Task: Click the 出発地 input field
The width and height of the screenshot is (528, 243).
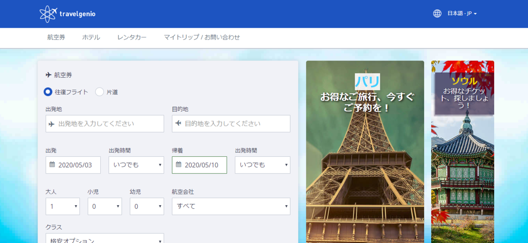Action: [x=105, y=124]
